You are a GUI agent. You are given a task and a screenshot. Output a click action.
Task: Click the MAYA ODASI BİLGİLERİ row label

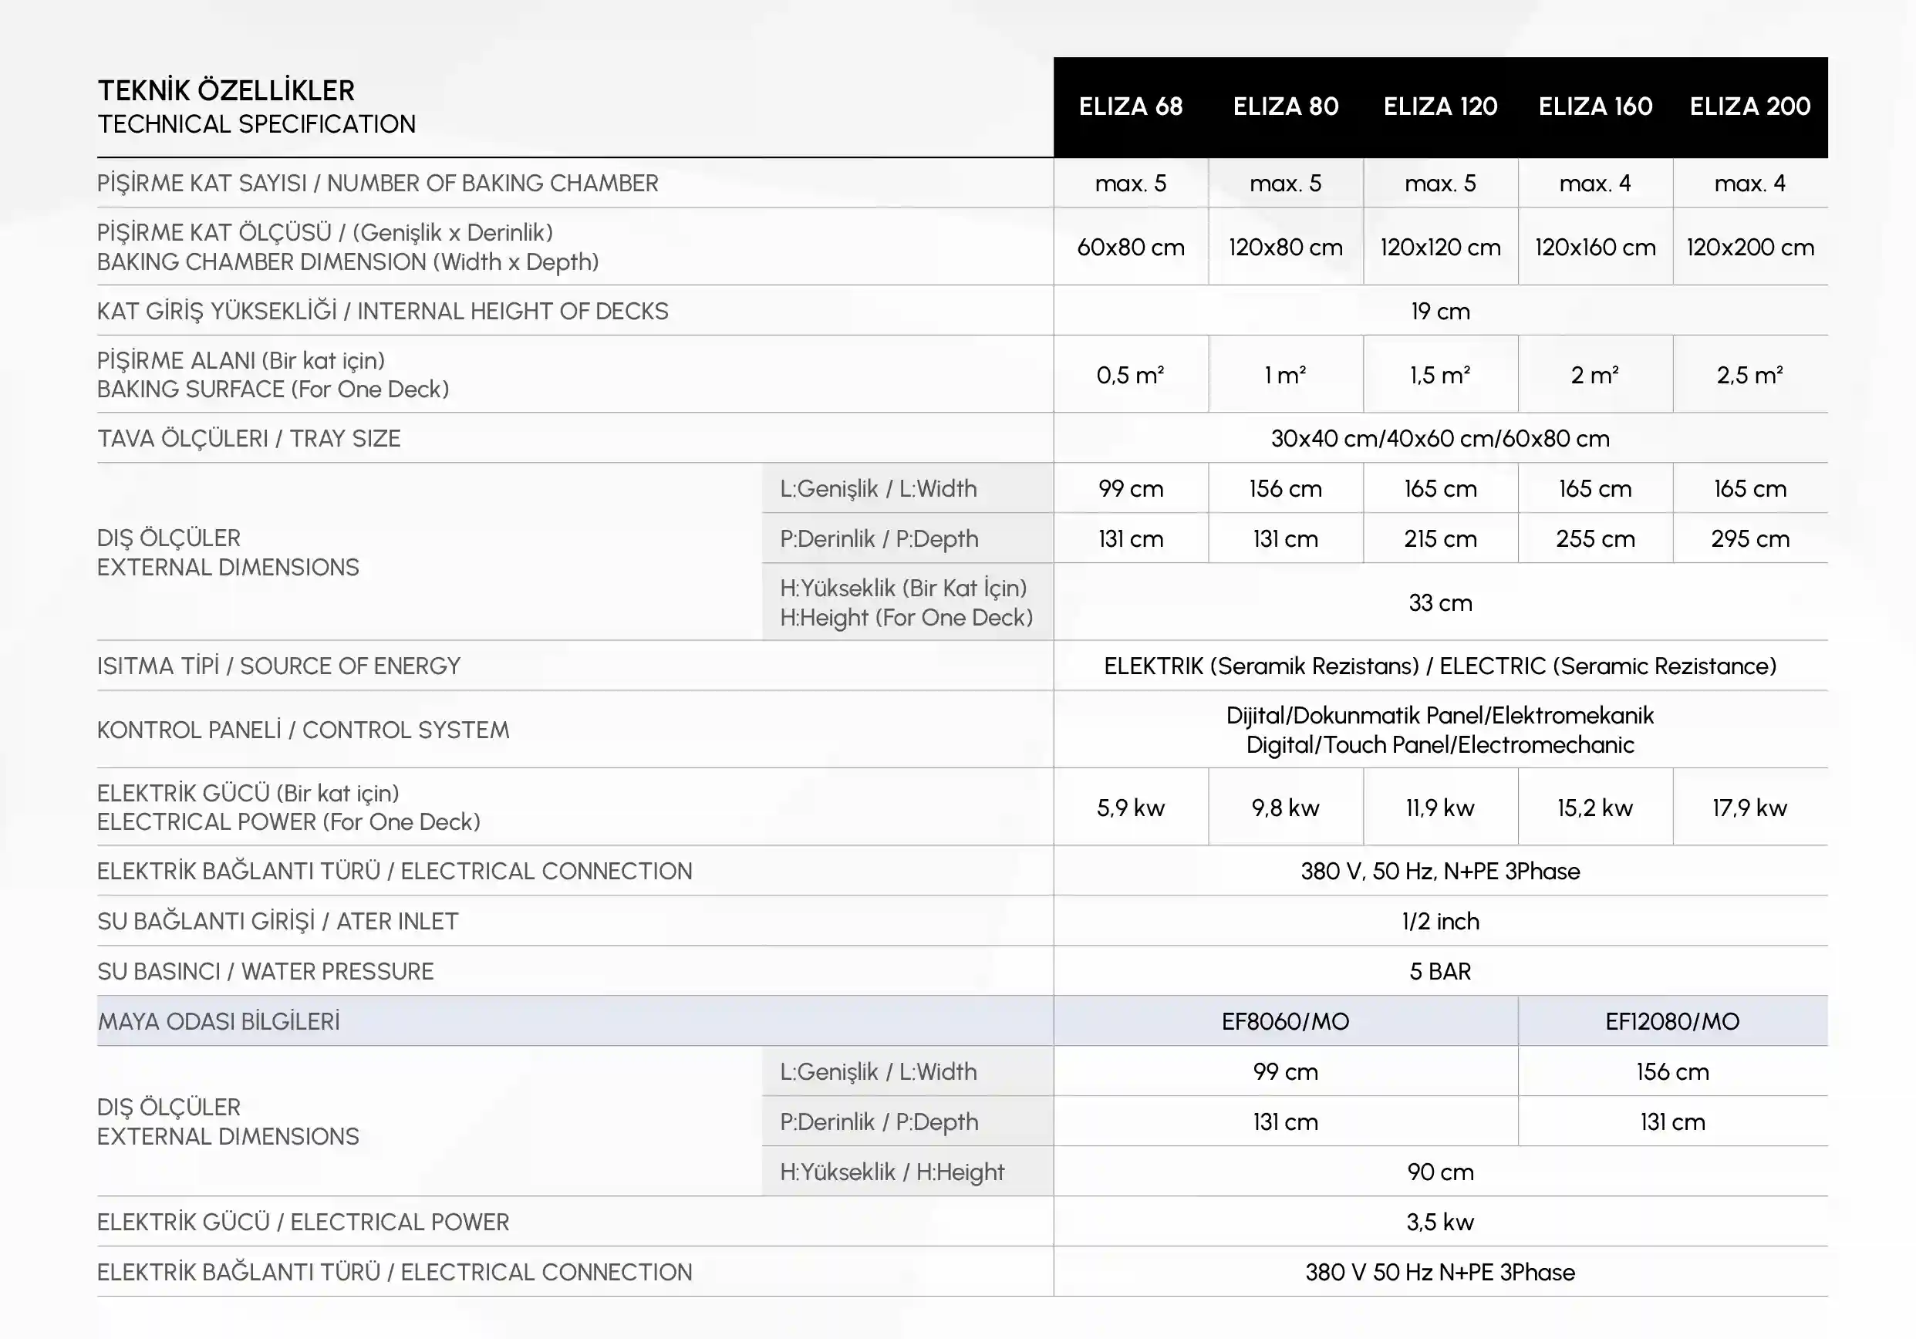click(218, 1021)
